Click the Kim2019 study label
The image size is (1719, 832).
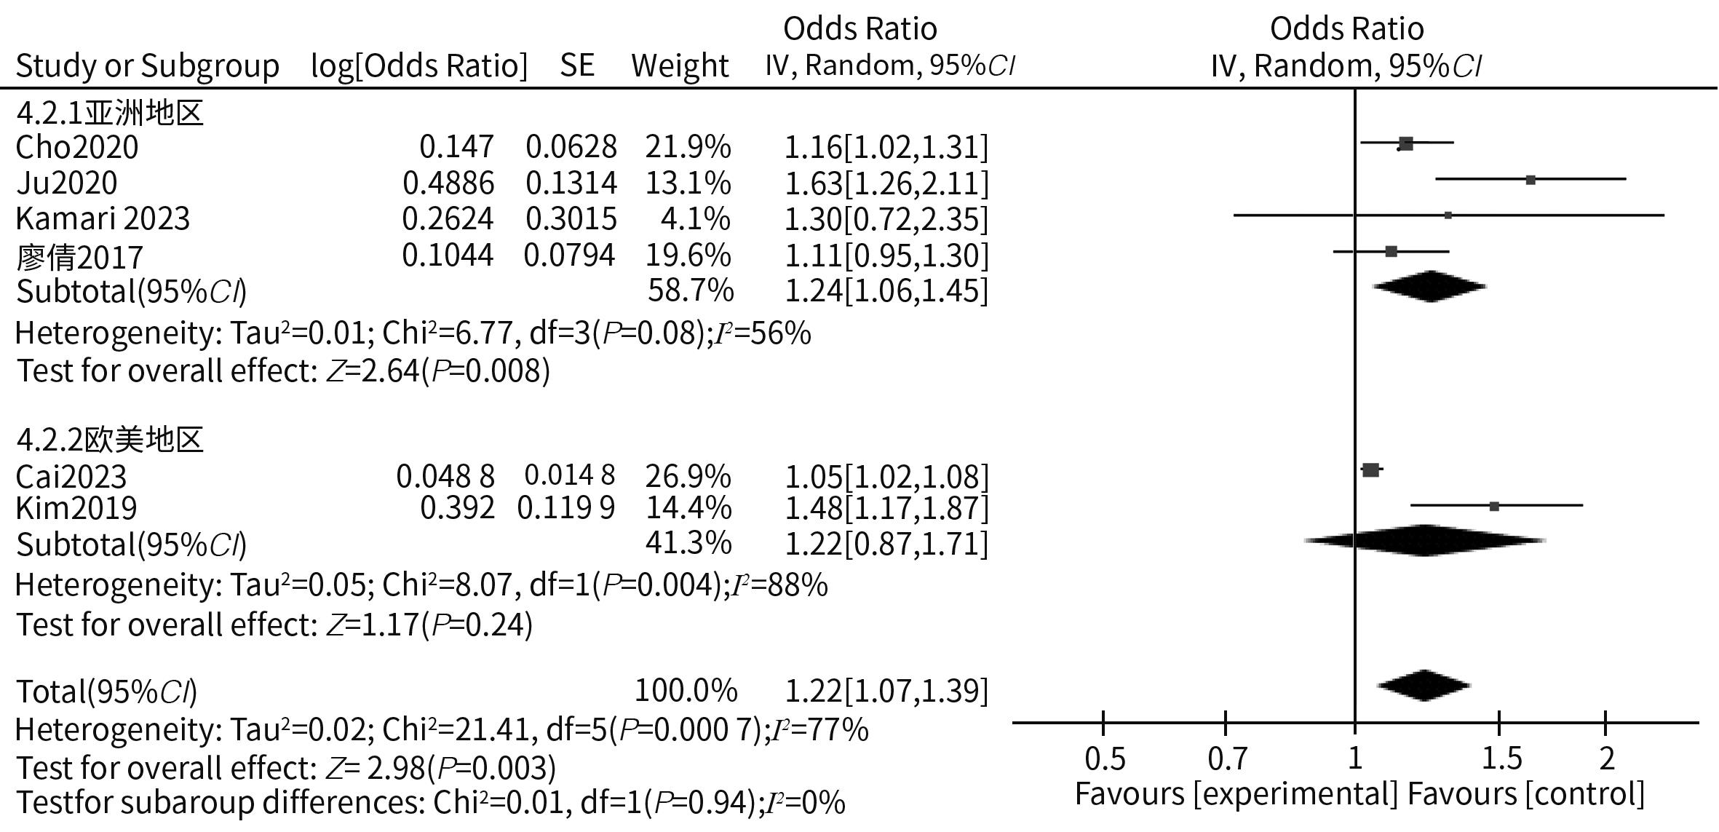[76, 508]
